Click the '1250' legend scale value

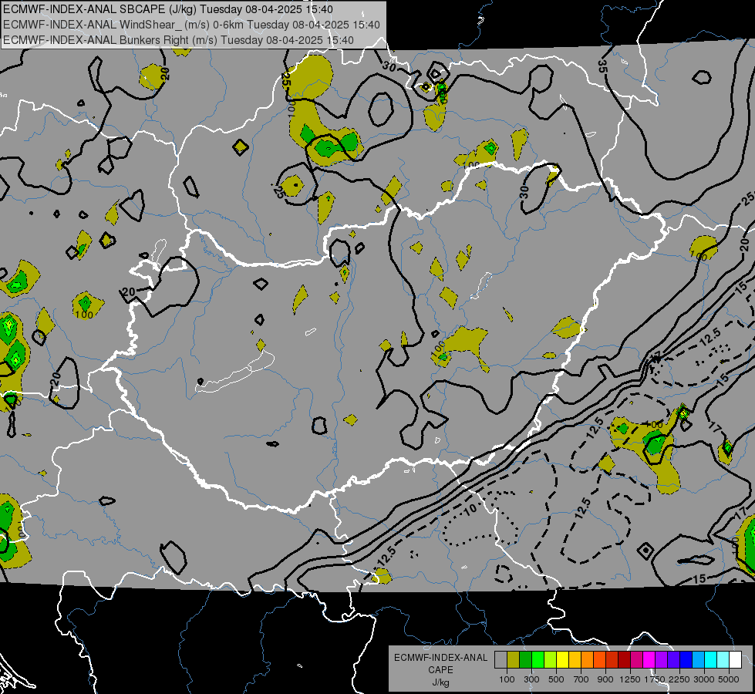(x=630, y=679)
